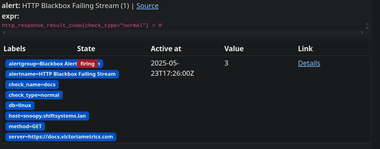Click the value 3 cell
This screenshot has height=149, width=380.
click(226, 63)
